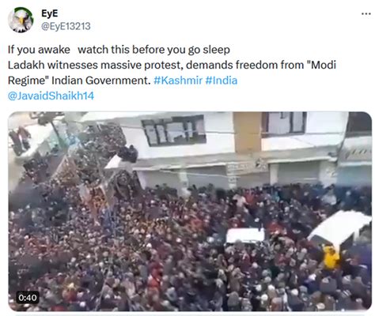Open the @JavaidShaikh14 mention
The width and height of the screenshot is (375, 316).
pos(51,96)
